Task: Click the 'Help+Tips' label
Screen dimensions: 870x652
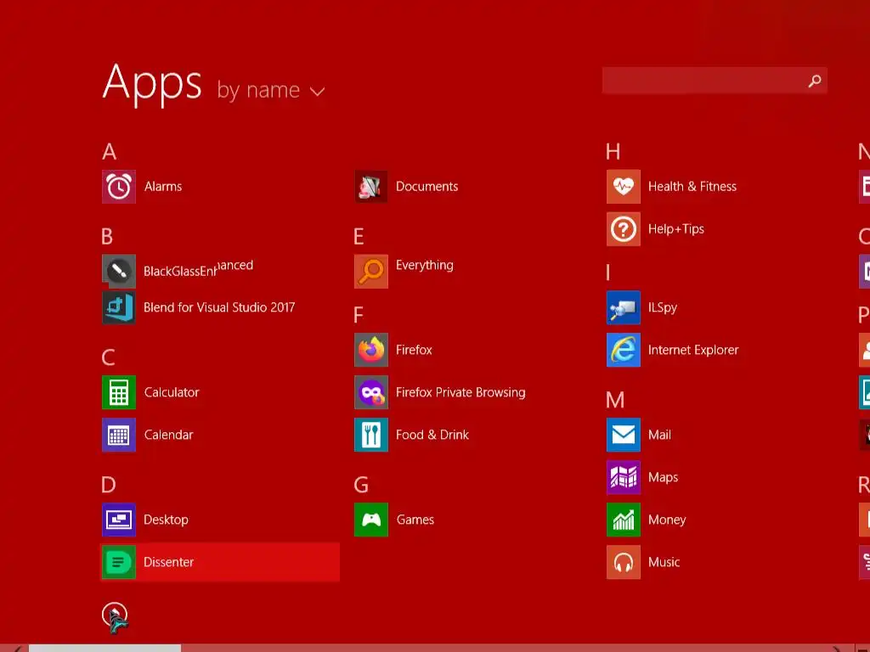Action: (x=676, y=229)
